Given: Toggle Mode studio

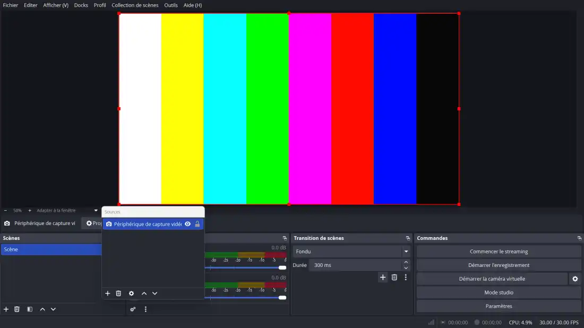Looking at the screenshot, I should (x=499, y=292).
